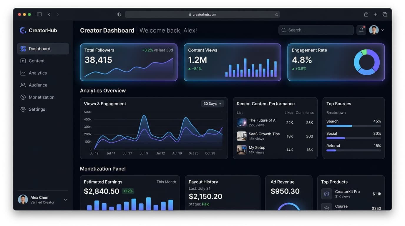Click the user avatar in the header
This screenshot has width=405, height=226.
click(x=374, y=30)
